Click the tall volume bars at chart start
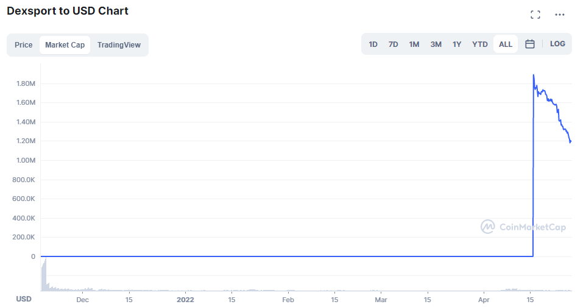Image resolution: width=586 pixels, height=307 pixels. click(44, 275)
